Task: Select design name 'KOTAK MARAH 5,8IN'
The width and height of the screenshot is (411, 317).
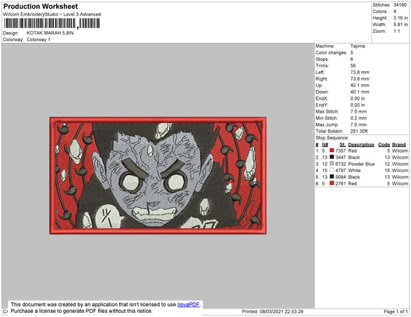Action: pos(50,33)
